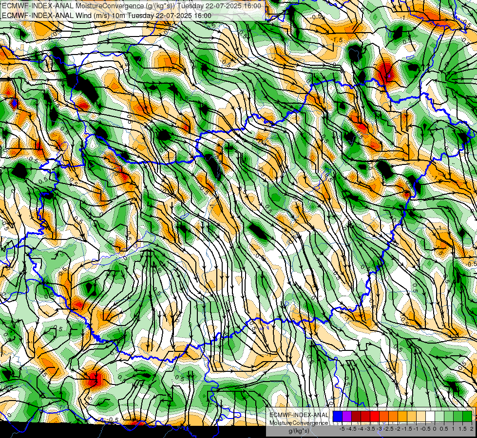Click the -4.5 value on legend scale
Image resolution: width=477 pixels, height=438 pixels.
pos(351,429)
